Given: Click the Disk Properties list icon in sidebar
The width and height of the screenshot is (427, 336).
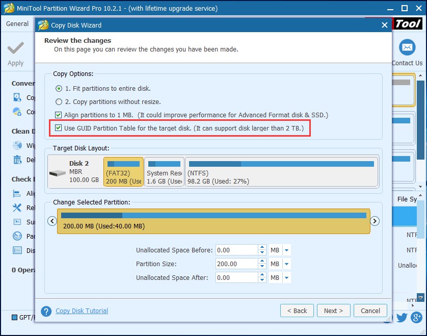Looking at the screenshot, I should click(x=17, y=250).
